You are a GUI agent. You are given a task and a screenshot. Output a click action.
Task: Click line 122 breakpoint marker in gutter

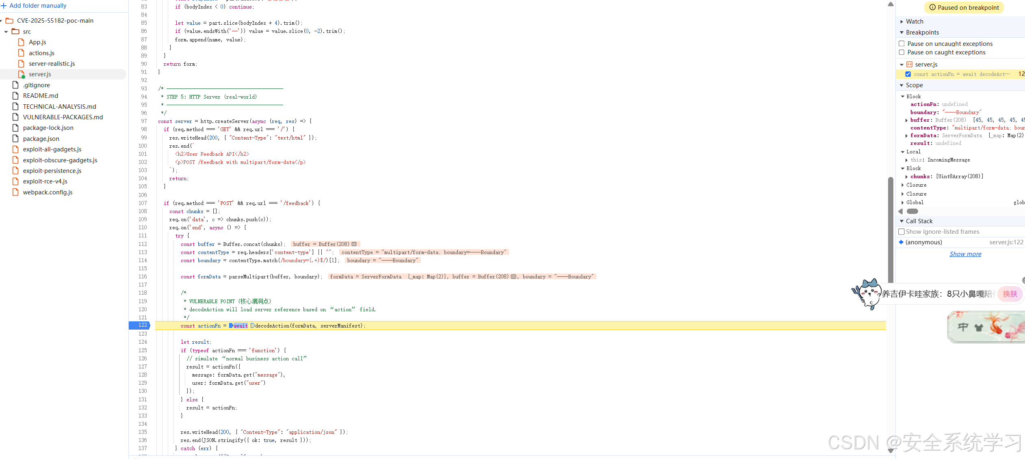click(x=139, y=325)
